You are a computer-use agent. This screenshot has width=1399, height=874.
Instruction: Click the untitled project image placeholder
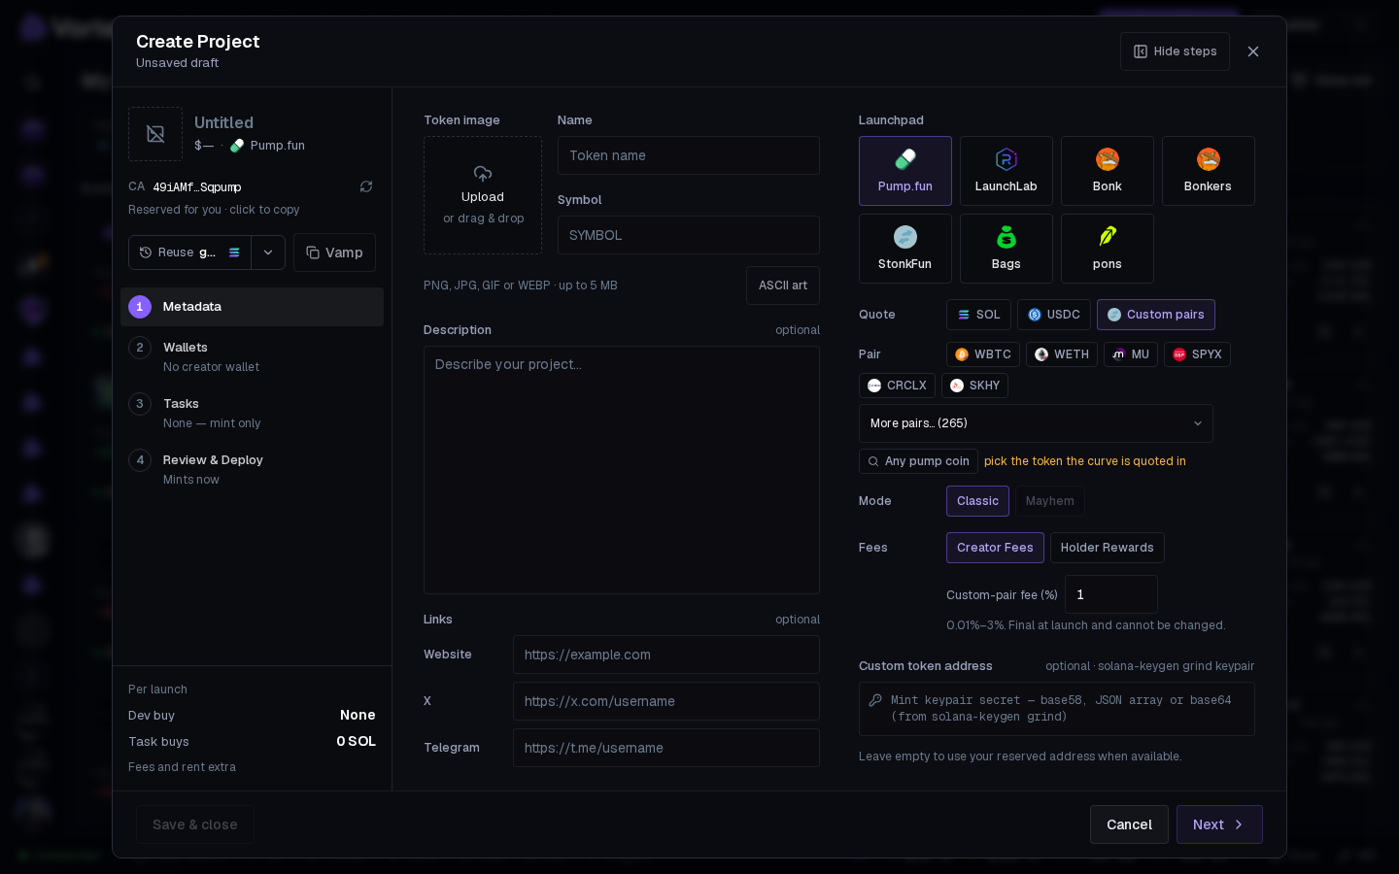click(x=155, y=134)
